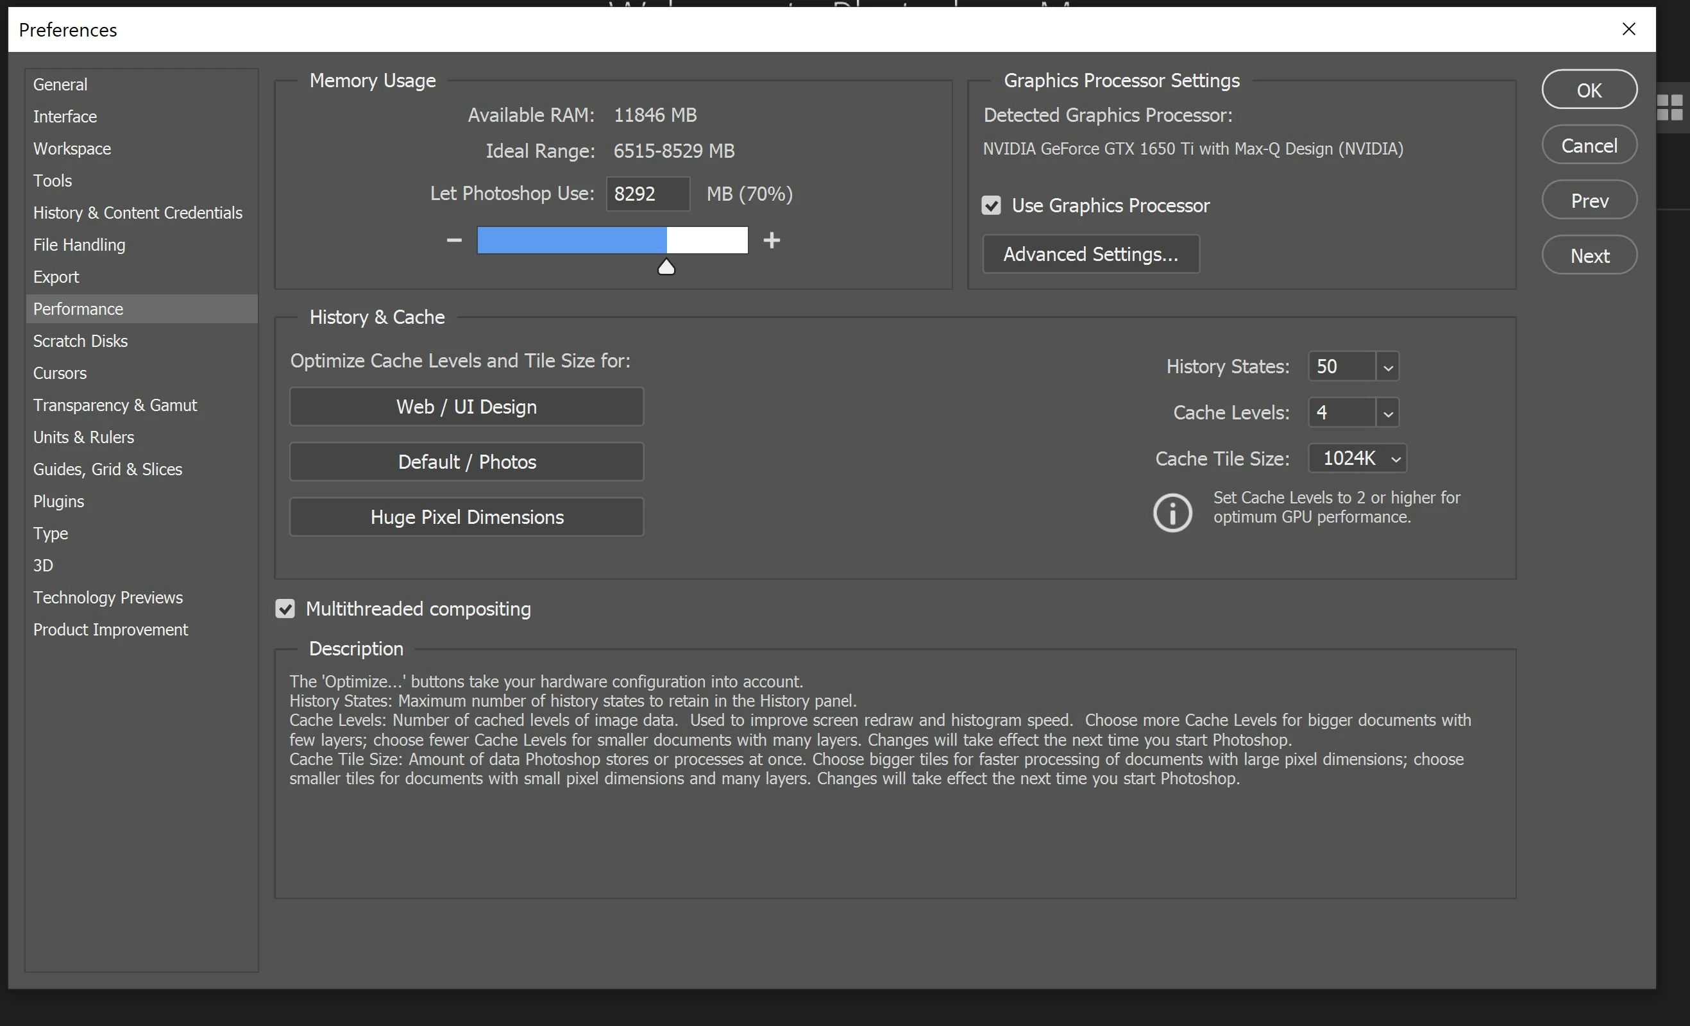Uncheck Multithreaded compositing
Viewport: 1690px width, 1026px height.
(285, 609)
